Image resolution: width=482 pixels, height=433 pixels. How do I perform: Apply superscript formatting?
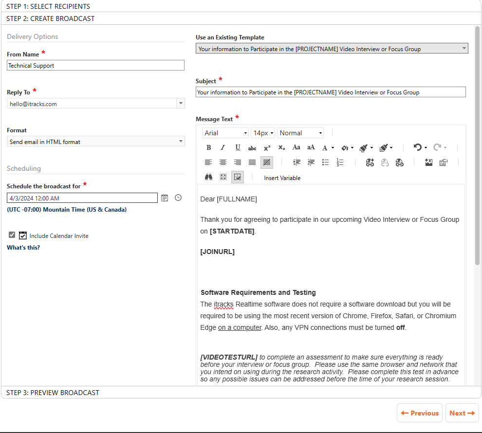click(267, 148)
